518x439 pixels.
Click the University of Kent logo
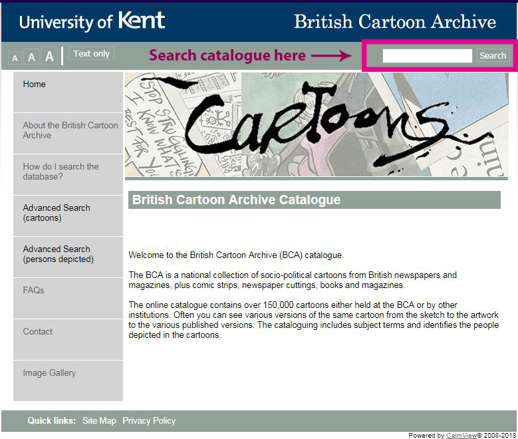tap(92, 21)
